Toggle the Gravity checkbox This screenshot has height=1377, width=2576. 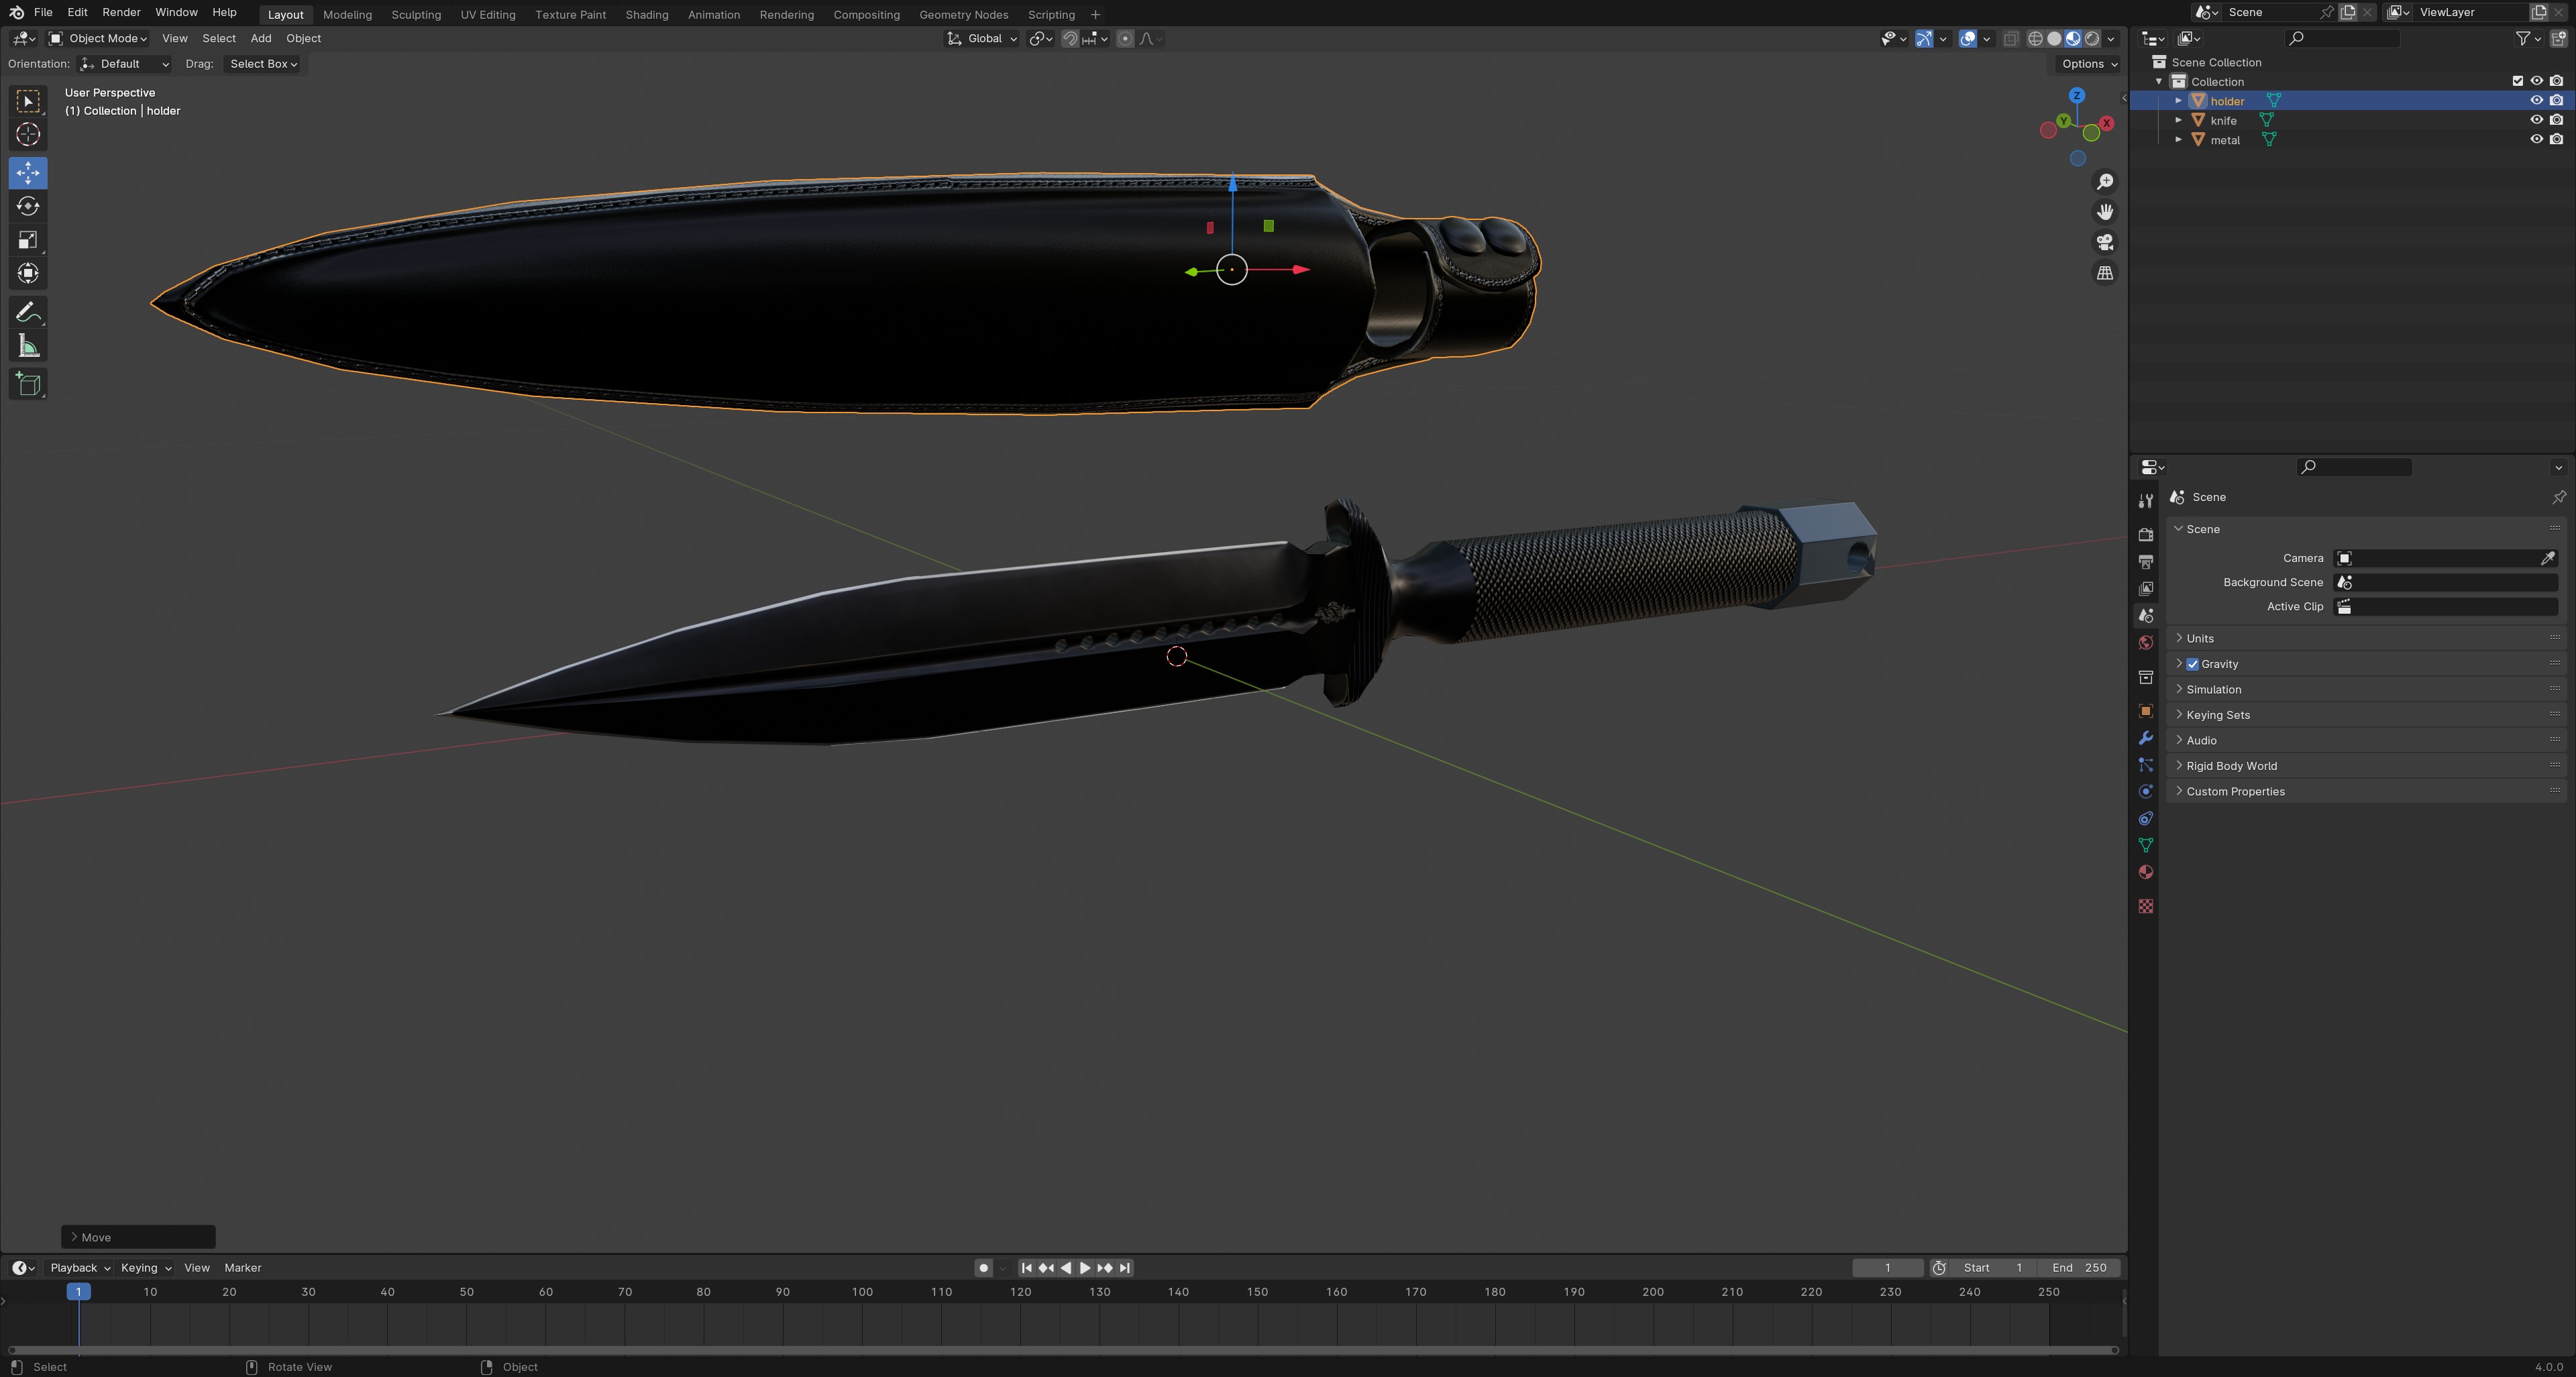[2192, 664]
